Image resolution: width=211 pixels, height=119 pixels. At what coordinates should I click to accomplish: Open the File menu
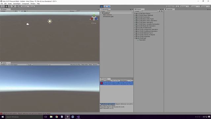2,4
